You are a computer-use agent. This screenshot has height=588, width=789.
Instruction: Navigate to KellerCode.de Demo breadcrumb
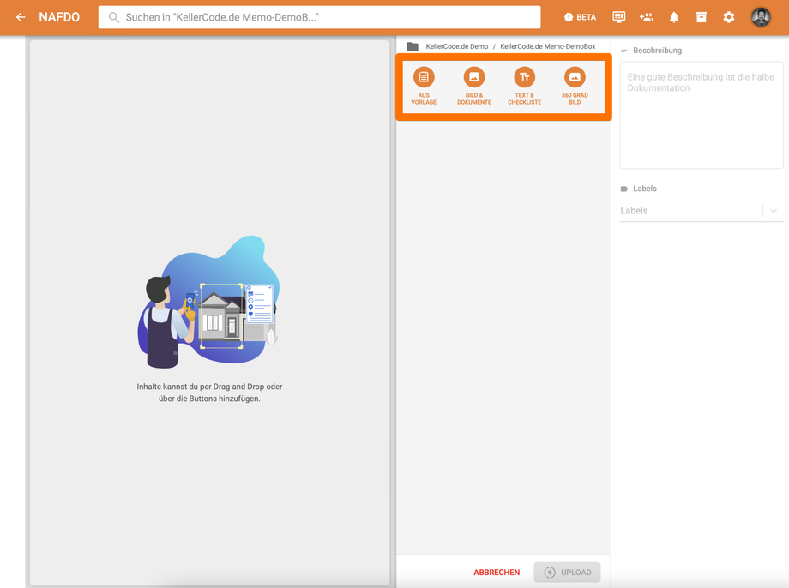[x=457, y=46]
